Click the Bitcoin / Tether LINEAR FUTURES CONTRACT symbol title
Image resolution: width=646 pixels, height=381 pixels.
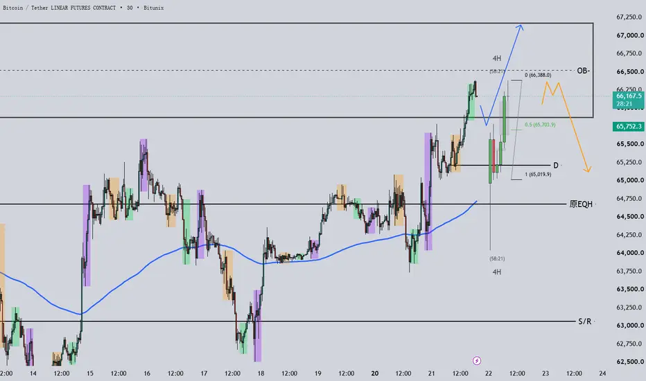[60, 8]
